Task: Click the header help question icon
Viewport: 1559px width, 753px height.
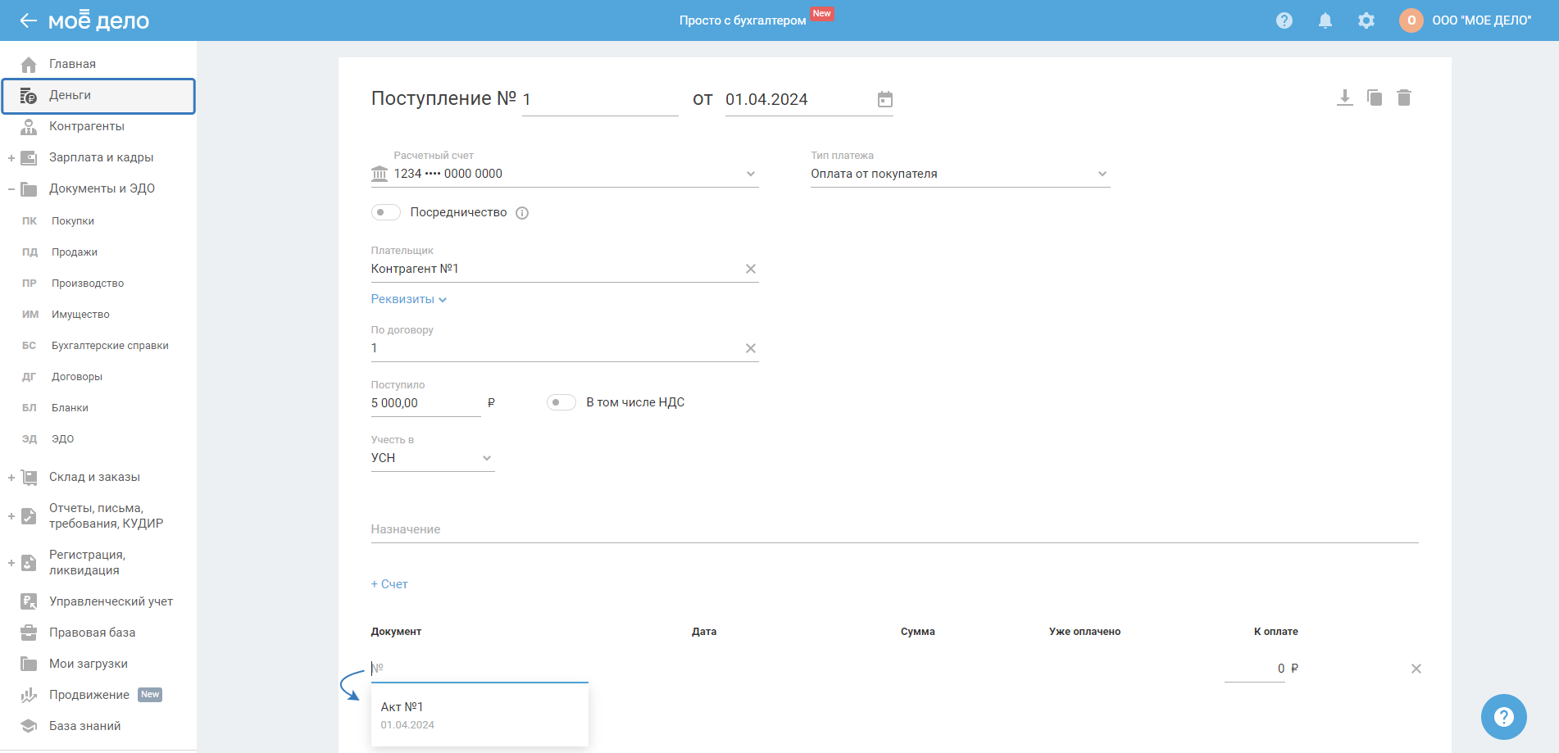Action: (x=1284, y=20)
